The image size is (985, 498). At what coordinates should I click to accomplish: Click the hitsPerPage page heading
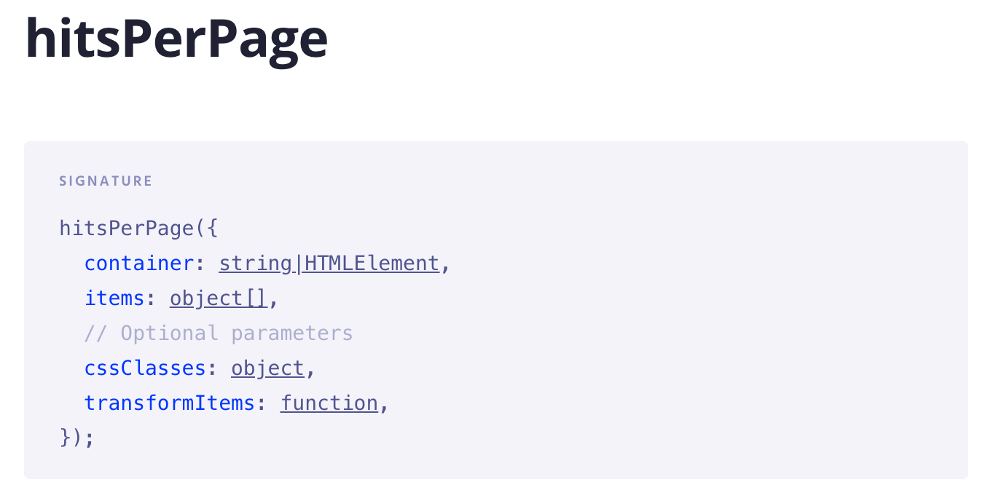(x=176, y=39)
